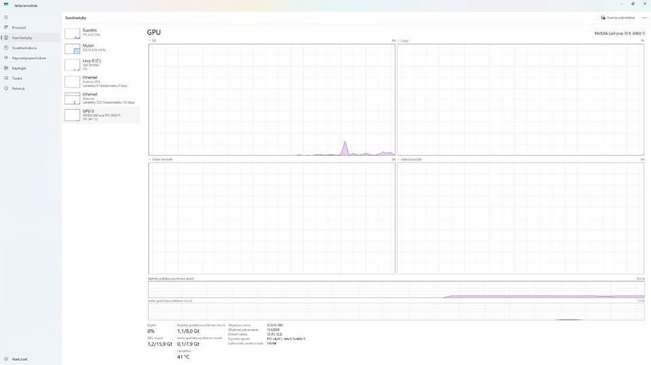Open the Tiedot details list icon

(6, 78)
